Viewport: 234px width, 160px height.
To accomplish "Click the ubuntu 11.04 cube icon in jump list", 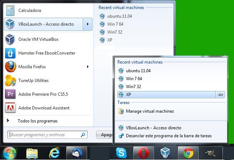I will 121,71.
